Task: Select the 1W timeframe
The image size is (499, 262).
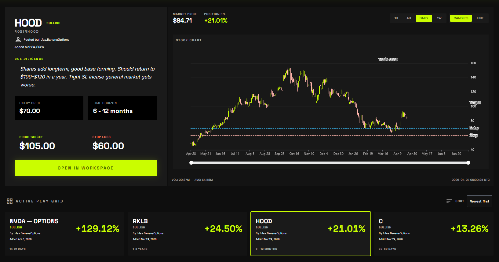Action: 439,18
